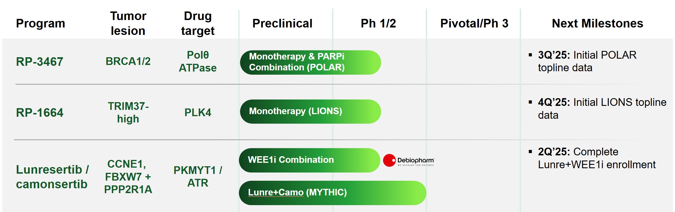
Task: Click the Debiopharm logo
Action: click(409, 161)
